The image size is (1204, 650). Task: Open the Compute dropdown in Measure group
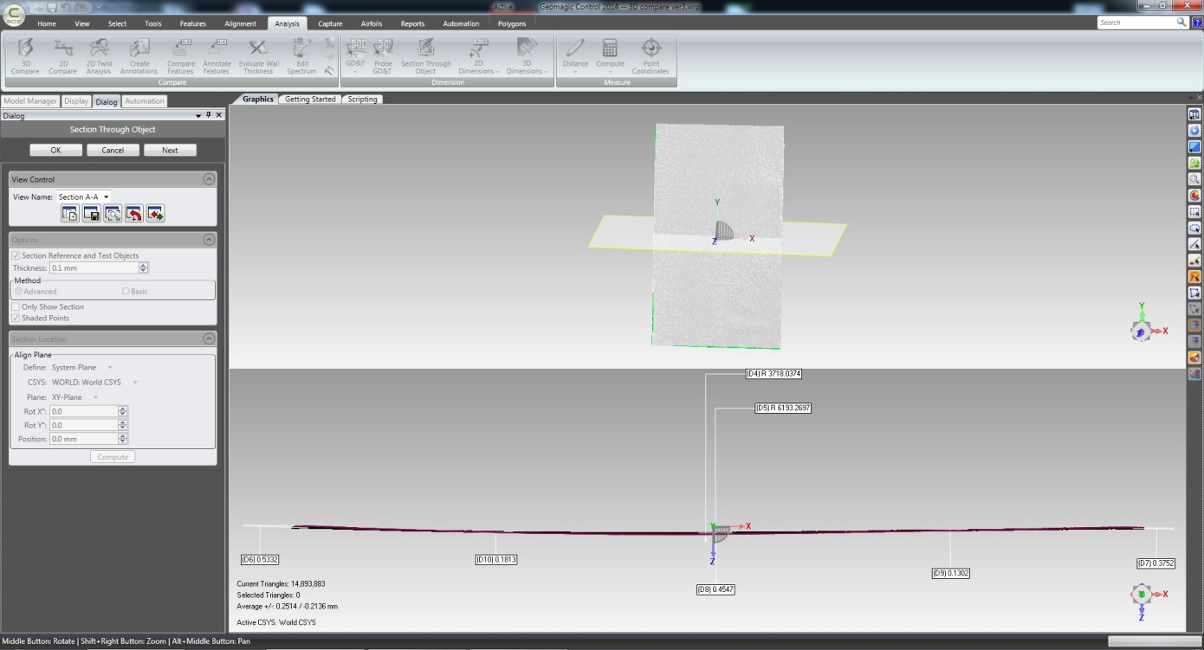click(x=610, y=56)
